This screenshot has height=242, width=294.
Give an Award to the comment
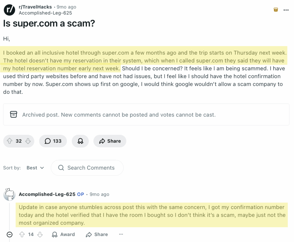(x=63, y=235)
